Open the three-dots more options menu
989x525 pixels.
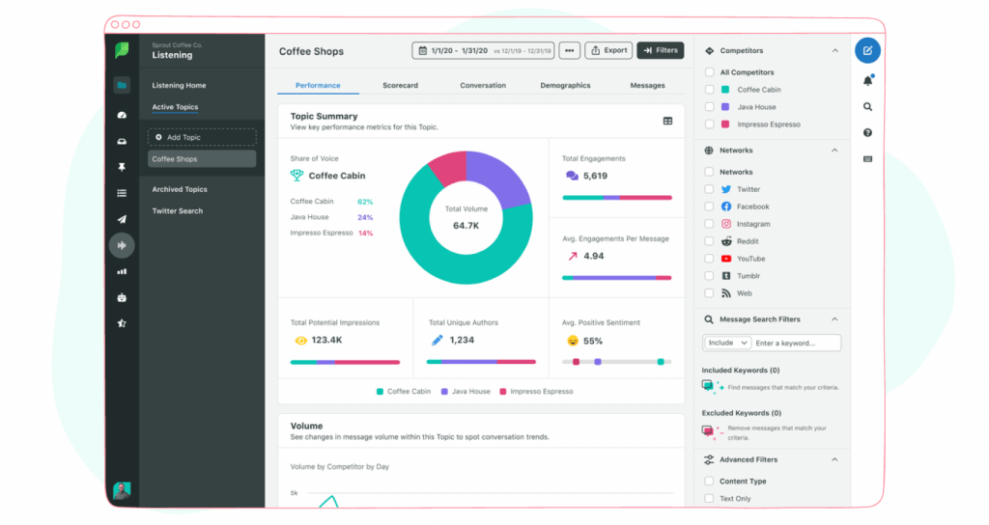pyautogui.click(x=569, y=50)
